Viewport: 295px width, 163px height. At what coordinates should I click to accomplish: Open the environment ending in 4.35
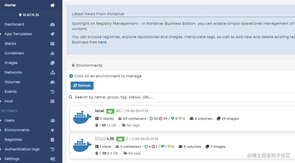(105, 139)
